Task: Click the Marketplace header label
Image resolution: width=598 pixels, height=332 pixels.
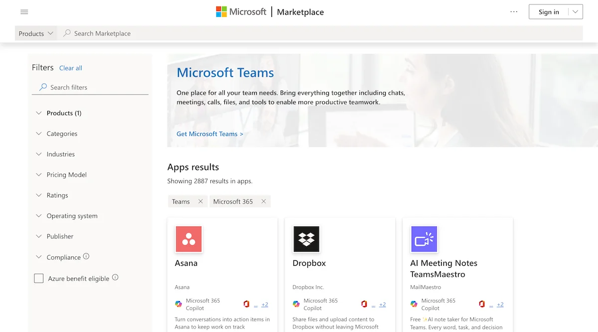Action: click(300, 12)
